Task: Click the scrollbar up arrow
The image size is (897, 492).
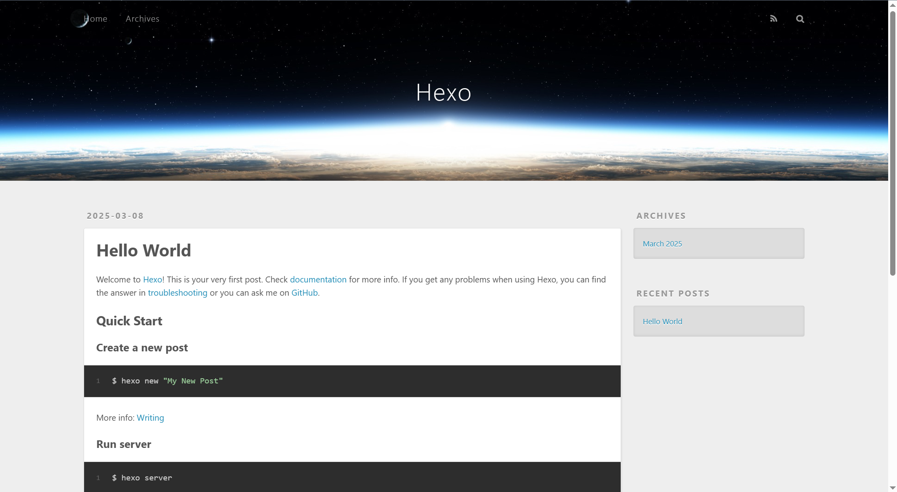Action: [893, 5]
